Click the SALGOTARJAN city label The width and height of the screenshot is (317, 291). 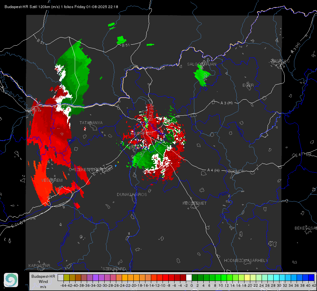(x=201, y=64)
